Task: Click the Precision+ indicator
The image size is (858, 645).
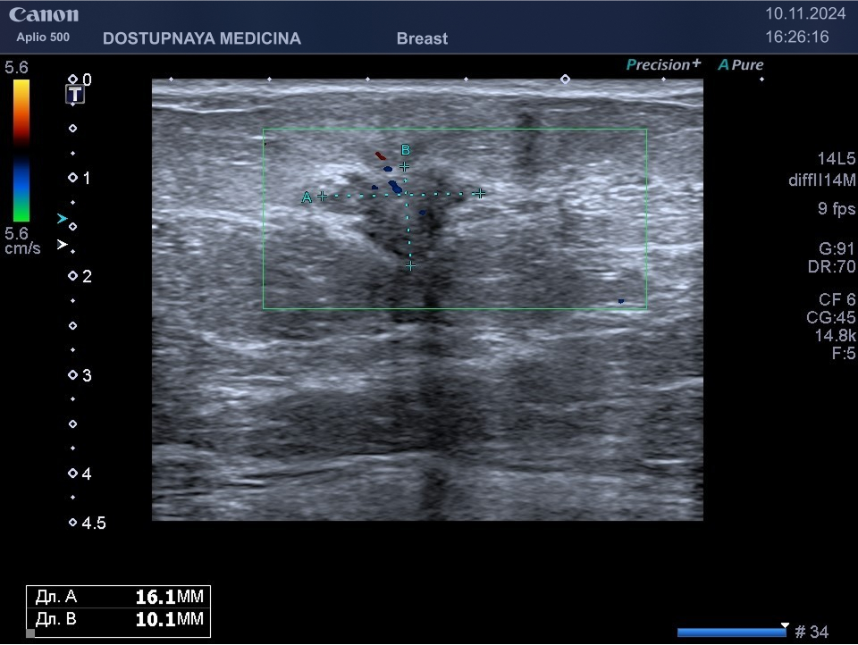Action: pyautogui.click(x=663, y=64)
